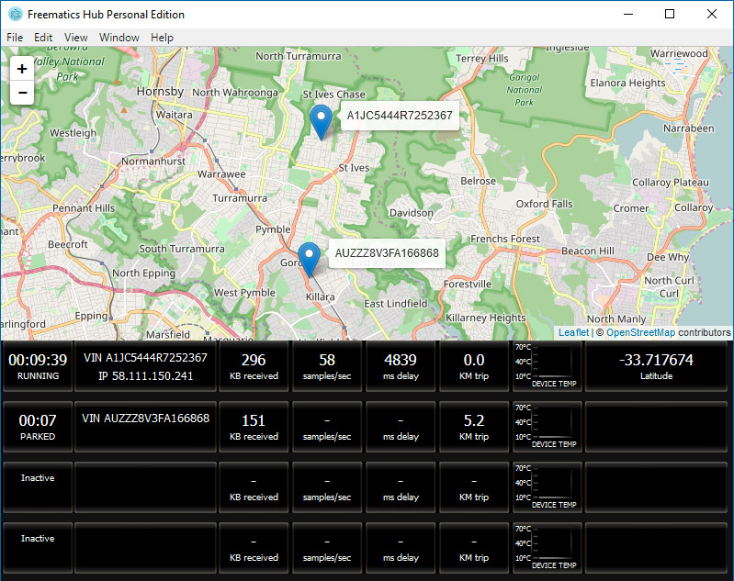Open the File menu
Image resolution: width=734 pixels, height=581 pixels.
click(x=15, y=38)
